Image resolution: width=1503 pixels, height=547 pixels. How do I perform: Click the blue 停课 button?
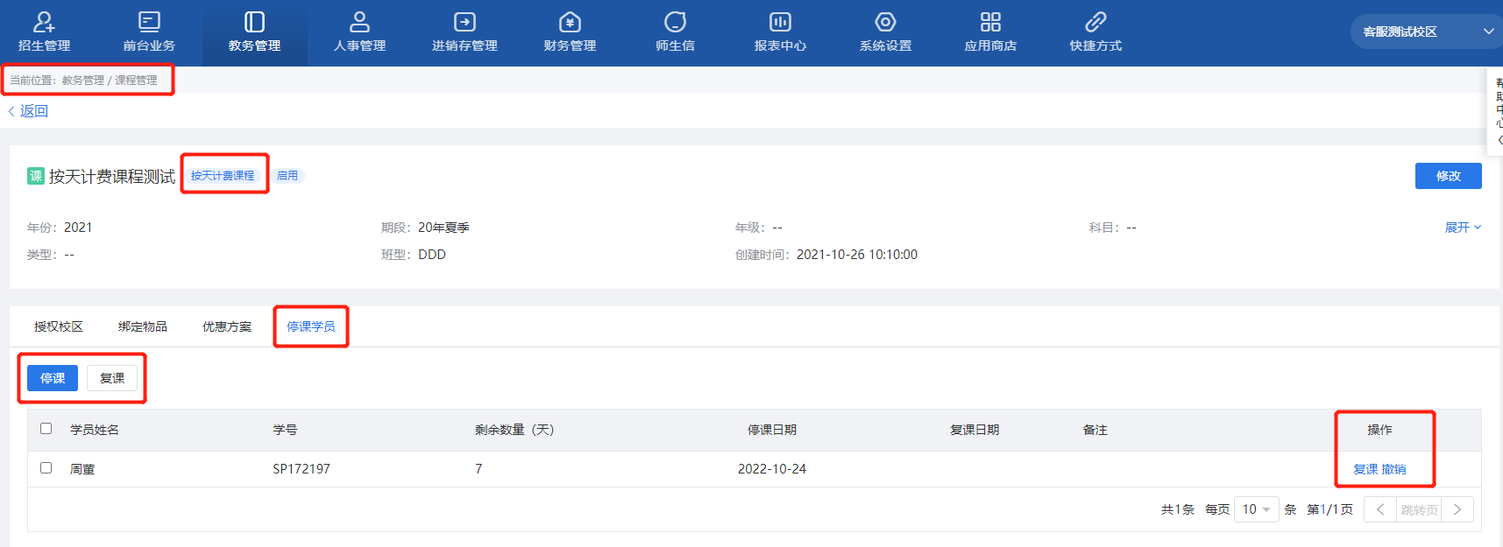[53, 378]
